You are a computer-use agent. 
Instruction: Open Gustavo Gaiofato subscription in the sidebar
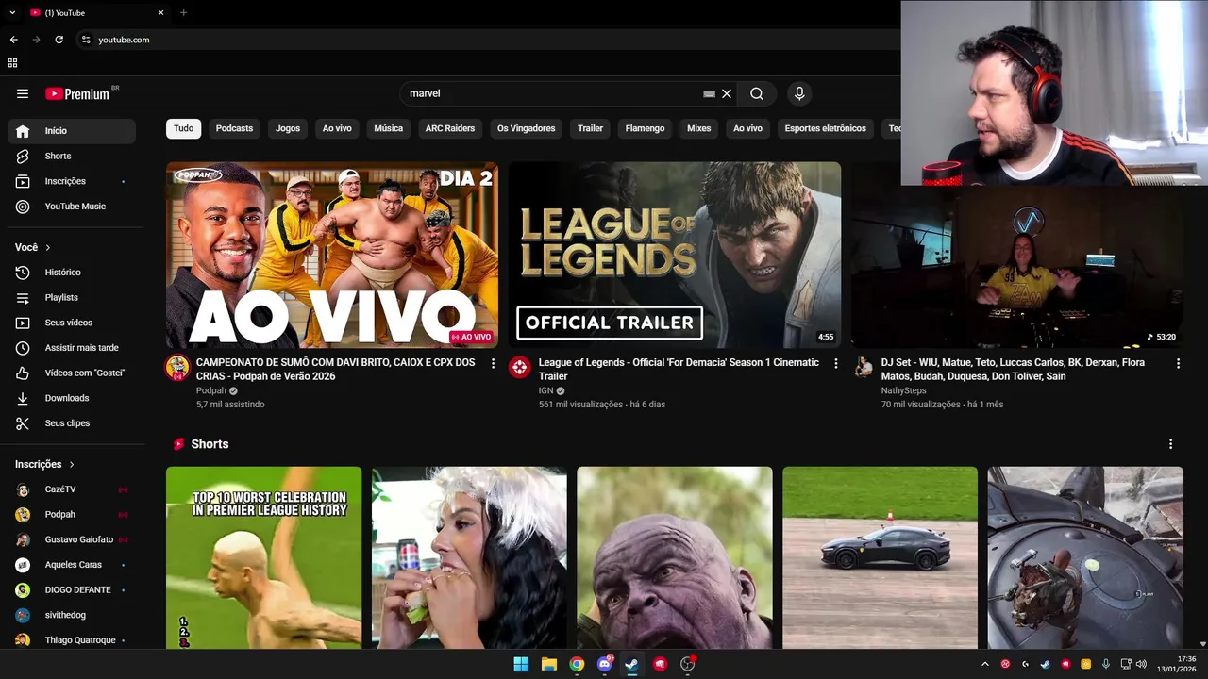(x=72, y=539)
